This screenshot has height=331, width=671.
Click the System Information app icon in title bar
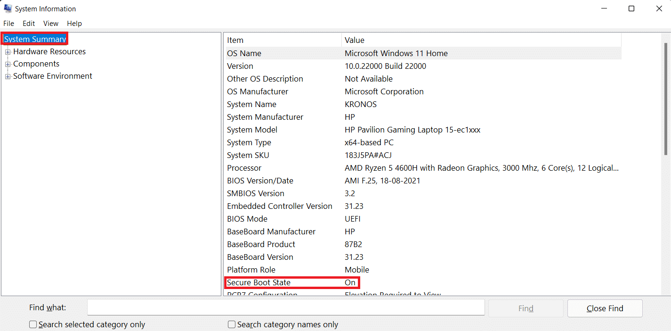(8, 8)
